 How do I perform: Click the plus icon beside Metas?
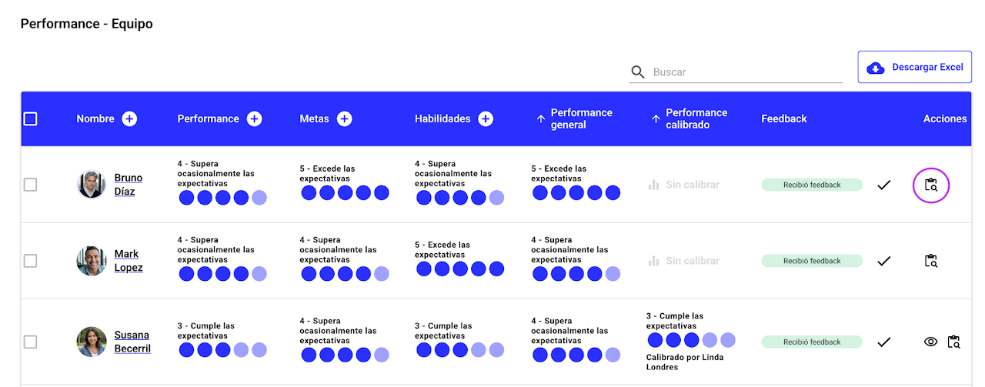(345, 118)
